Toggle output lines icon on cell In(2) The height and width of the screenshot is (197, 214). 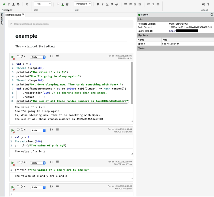pos(58,129)
